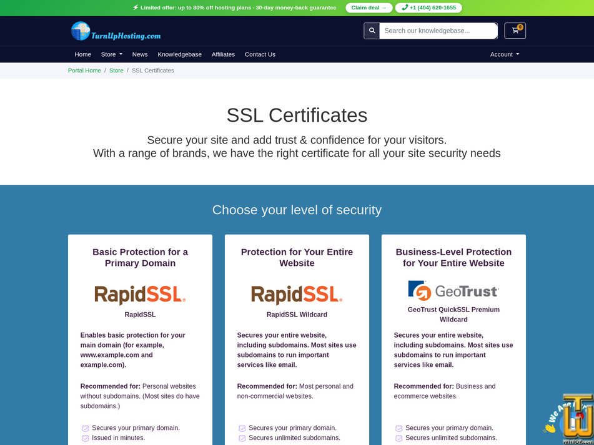Click the Choose your level of security heading
The height and width of the screenshot is (445, 594).
297,210
